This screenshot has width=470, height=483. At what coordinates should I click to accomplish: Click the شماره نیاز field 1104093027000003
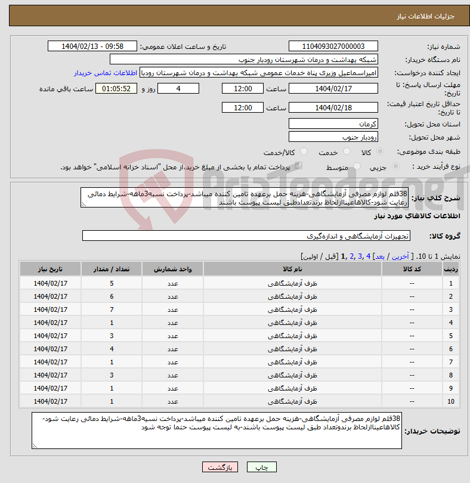pos(333,46)
